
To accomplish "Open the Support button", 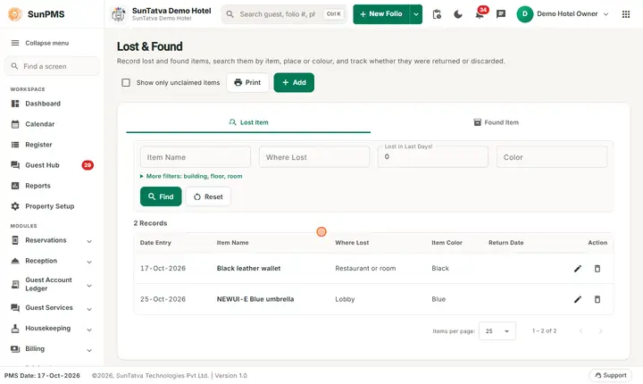I will tap(610, 375).
